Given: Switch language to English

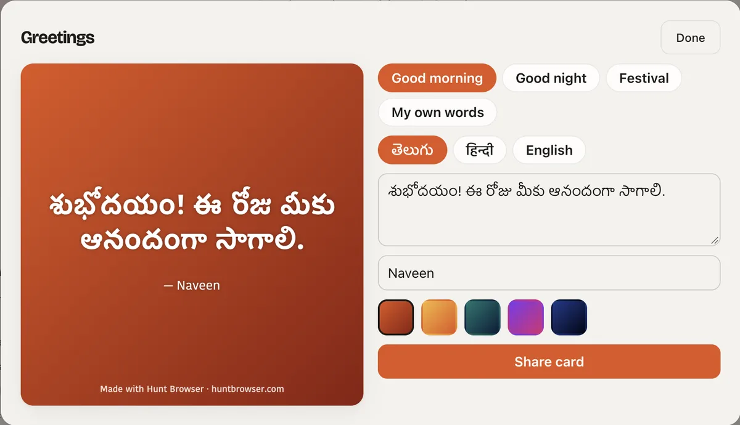Looking at the screenshot, I should tap(549, 150).
